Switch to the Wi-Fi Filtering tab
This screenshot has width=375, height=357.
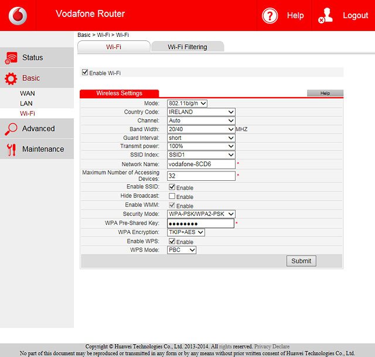point(187,47)
